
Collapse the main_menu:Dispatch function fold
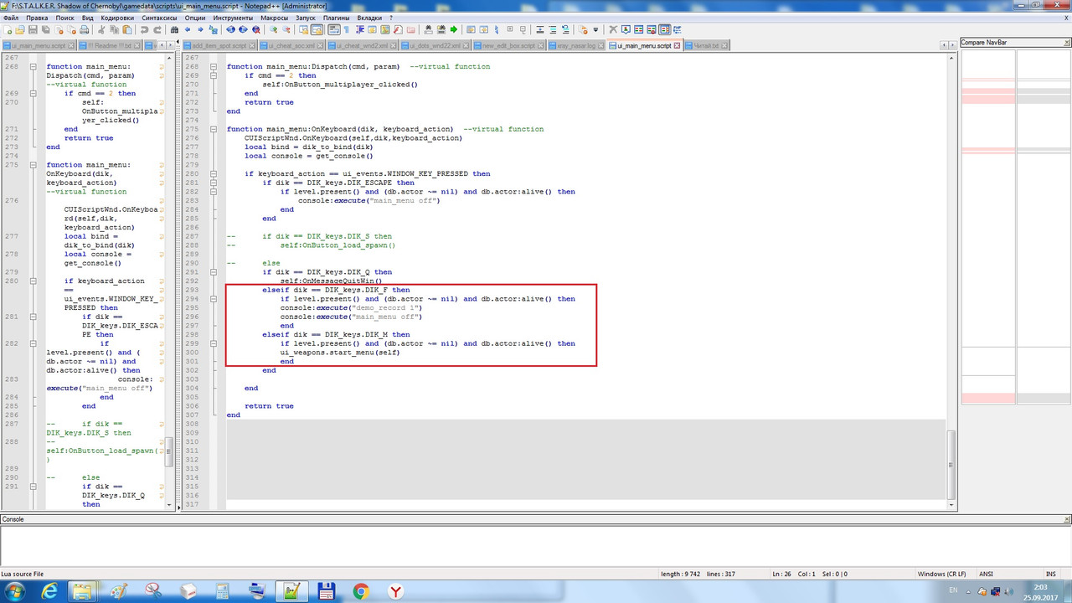click(214, 66)
